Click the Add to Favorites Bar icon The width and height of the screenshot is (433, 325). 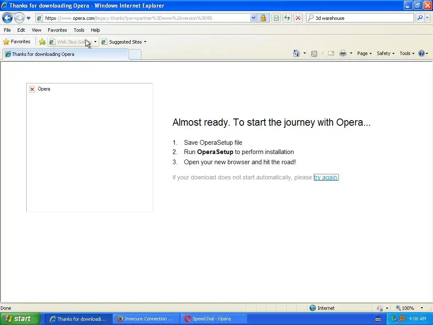(x=42, y=42)
